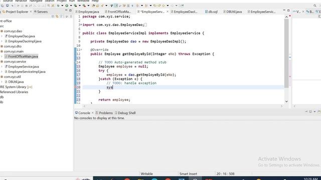Select com.xyz.service package
Viewport: 321px width, 180px height.
click(x=15, y=61)
